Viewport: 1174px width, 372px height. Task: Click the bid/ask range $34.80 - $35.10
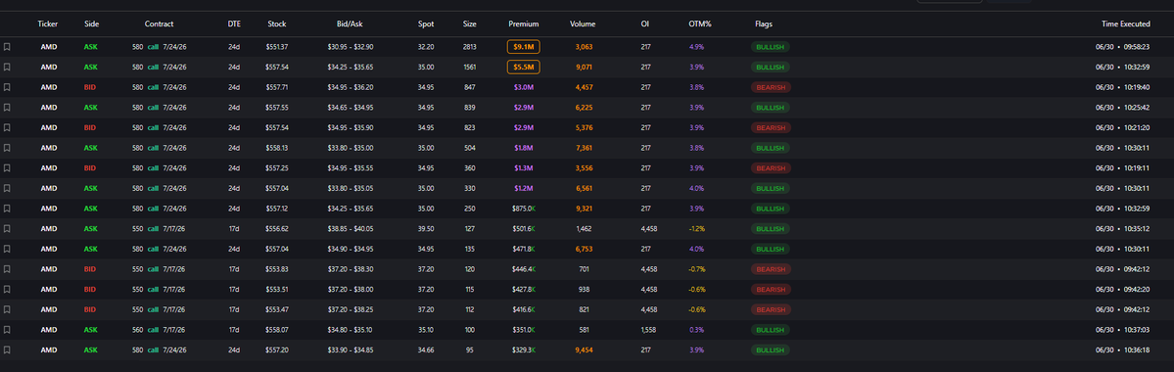pos(351,329)
